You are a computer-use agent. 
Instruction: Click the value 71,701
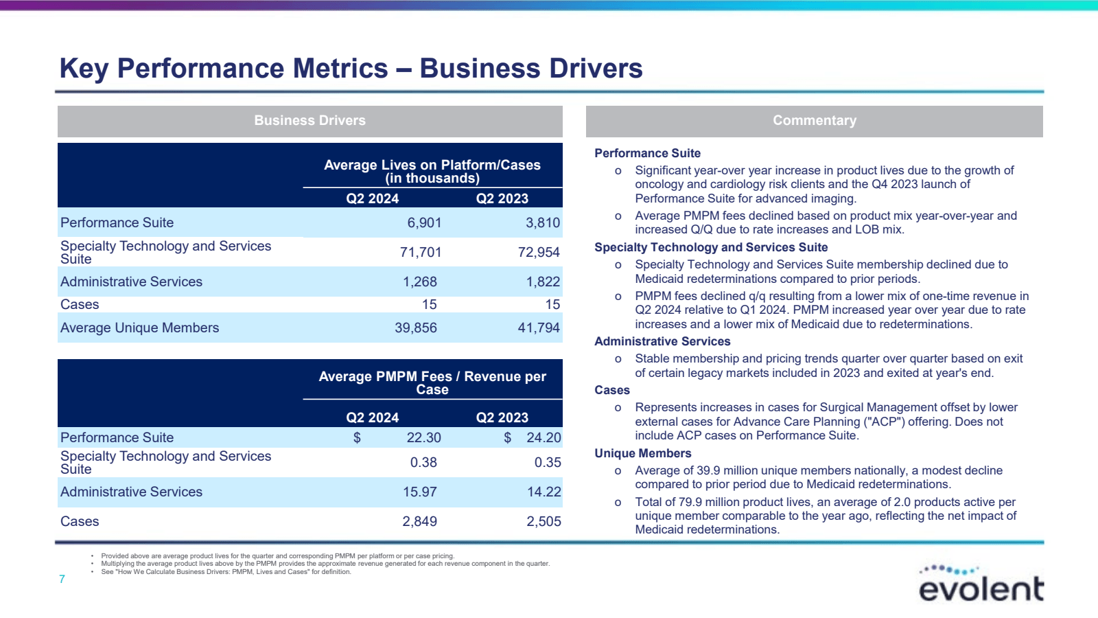[421, 252]
